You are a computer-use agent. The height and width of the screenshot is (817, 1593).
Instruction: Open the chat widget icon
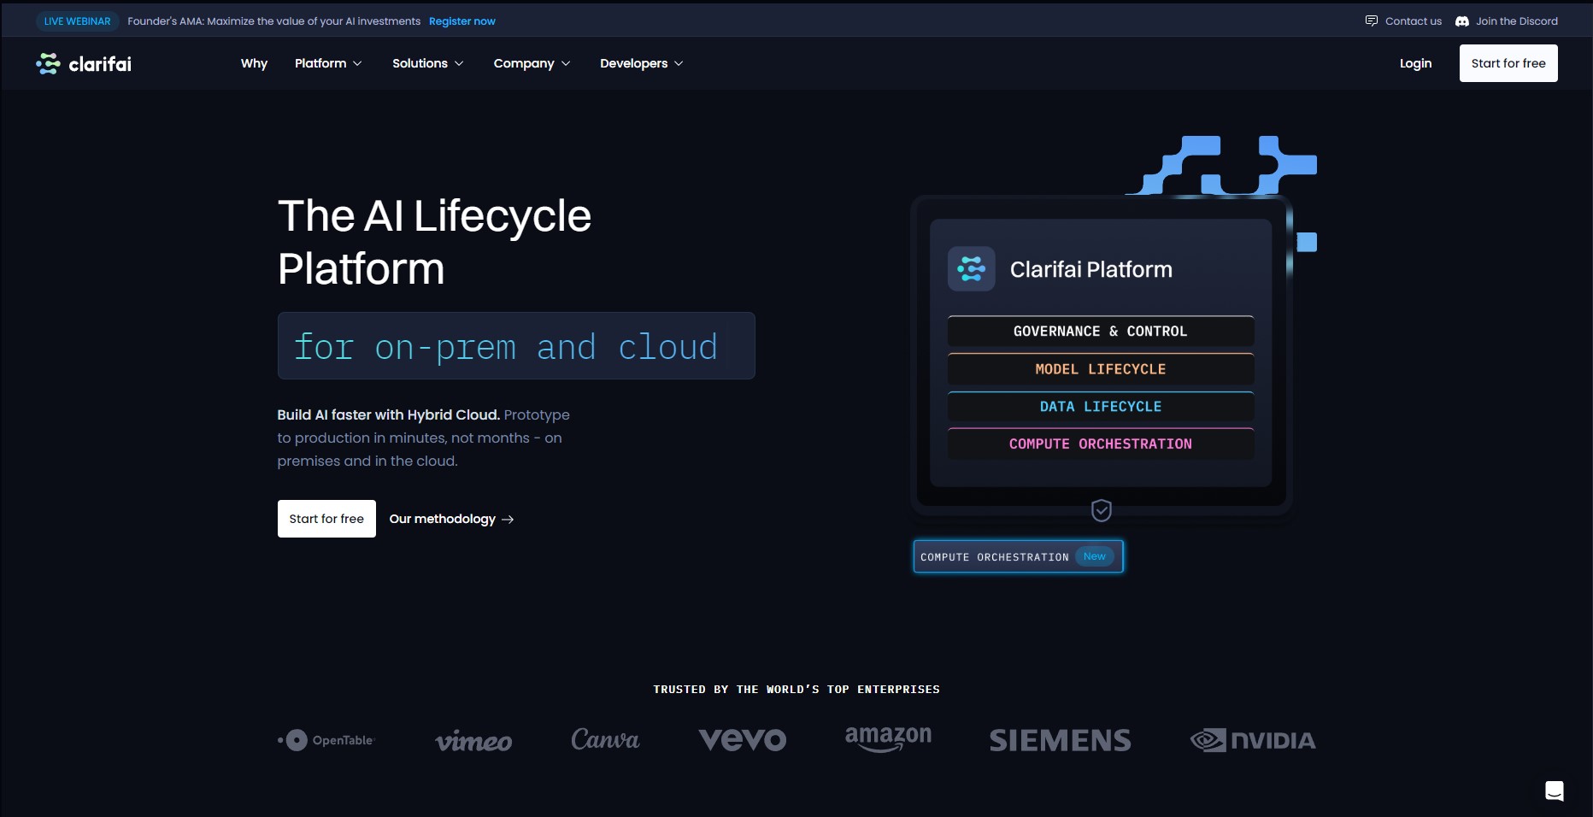1554,791
